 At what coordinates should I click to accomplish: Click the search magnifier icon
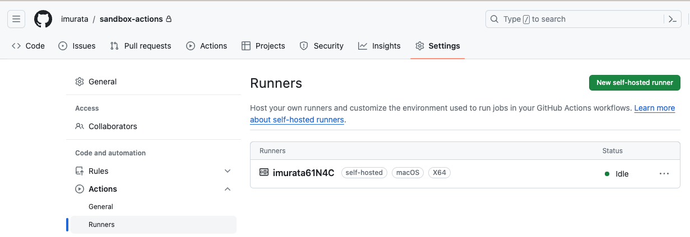494,19
